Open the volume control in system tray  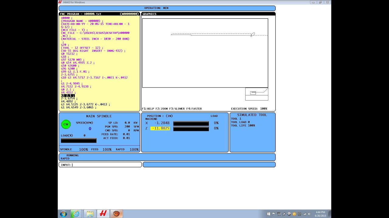[309, 214]
